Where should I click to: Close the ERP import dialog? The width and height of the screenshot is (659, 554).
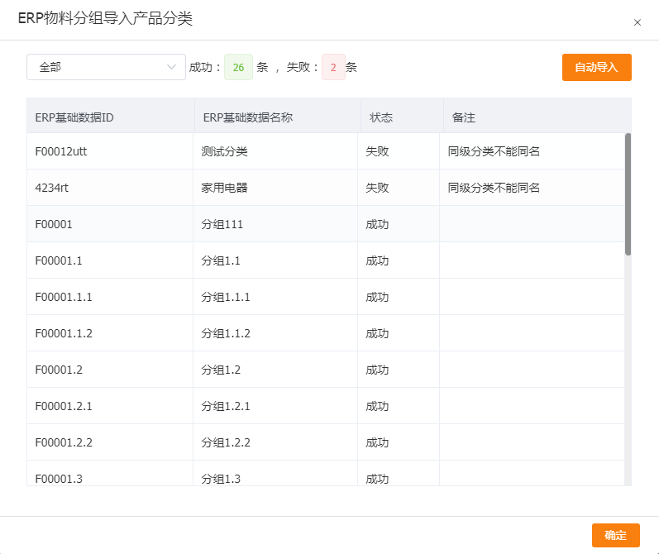pos(637,22)
